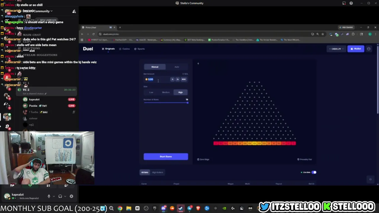Reload the page in the browser
Screen dimensions: 379x213
tap(93, 34)
